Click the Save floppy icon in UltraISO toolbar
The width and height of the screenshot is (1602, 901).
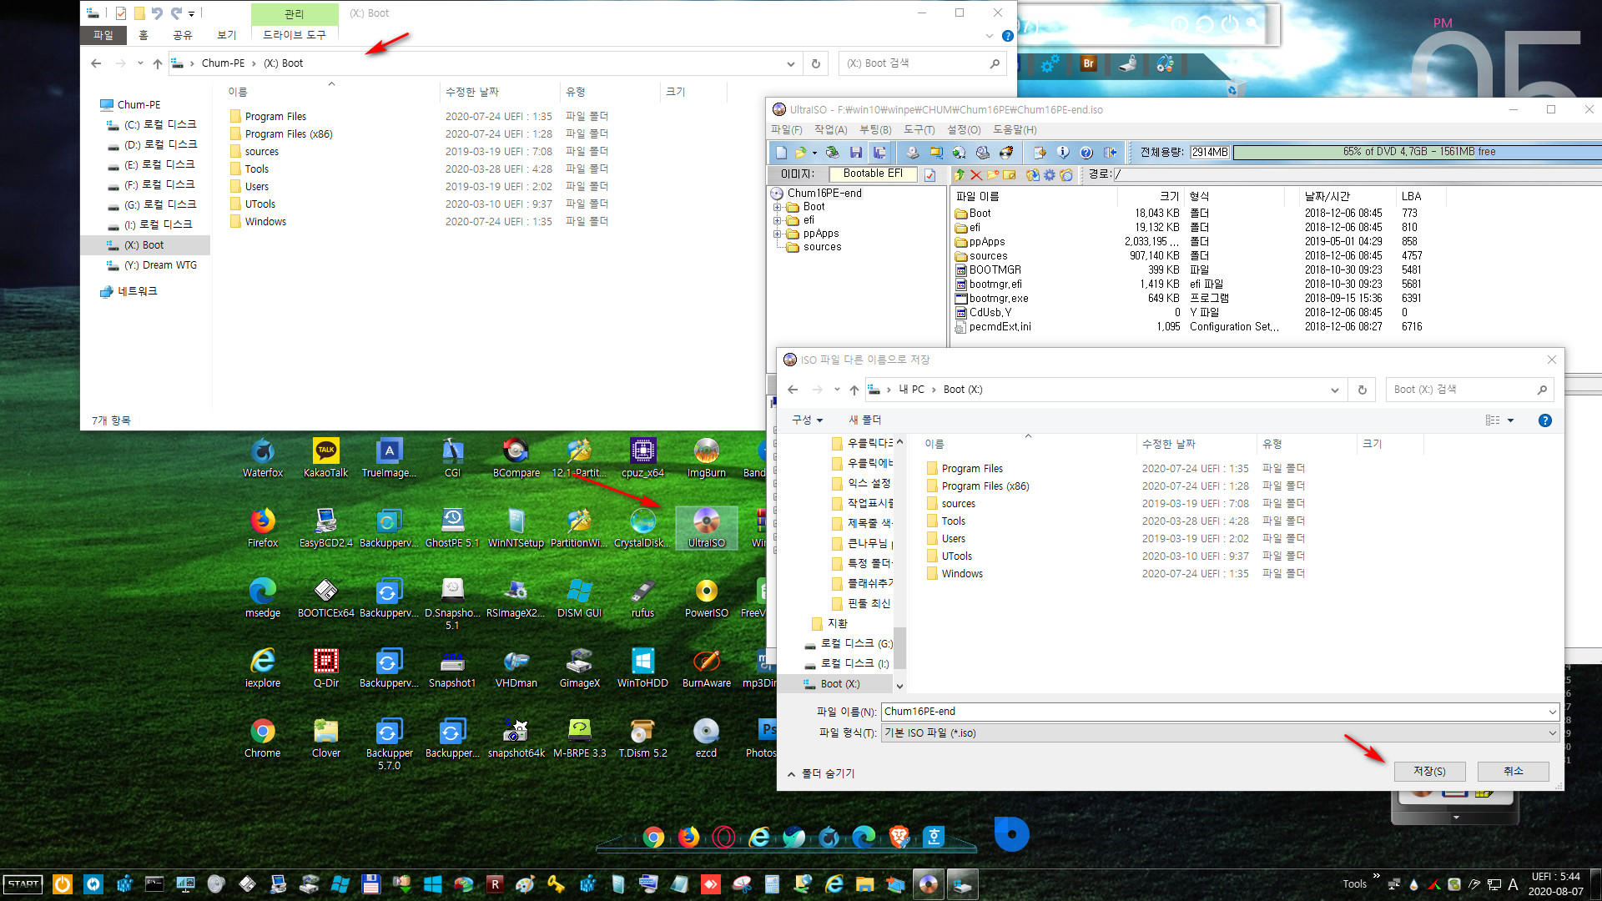(855, 153)
